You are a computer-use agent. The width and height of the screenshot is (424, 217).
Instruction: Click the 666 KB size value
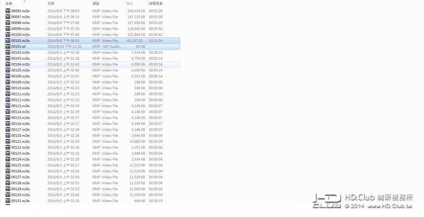coord(139,201)
